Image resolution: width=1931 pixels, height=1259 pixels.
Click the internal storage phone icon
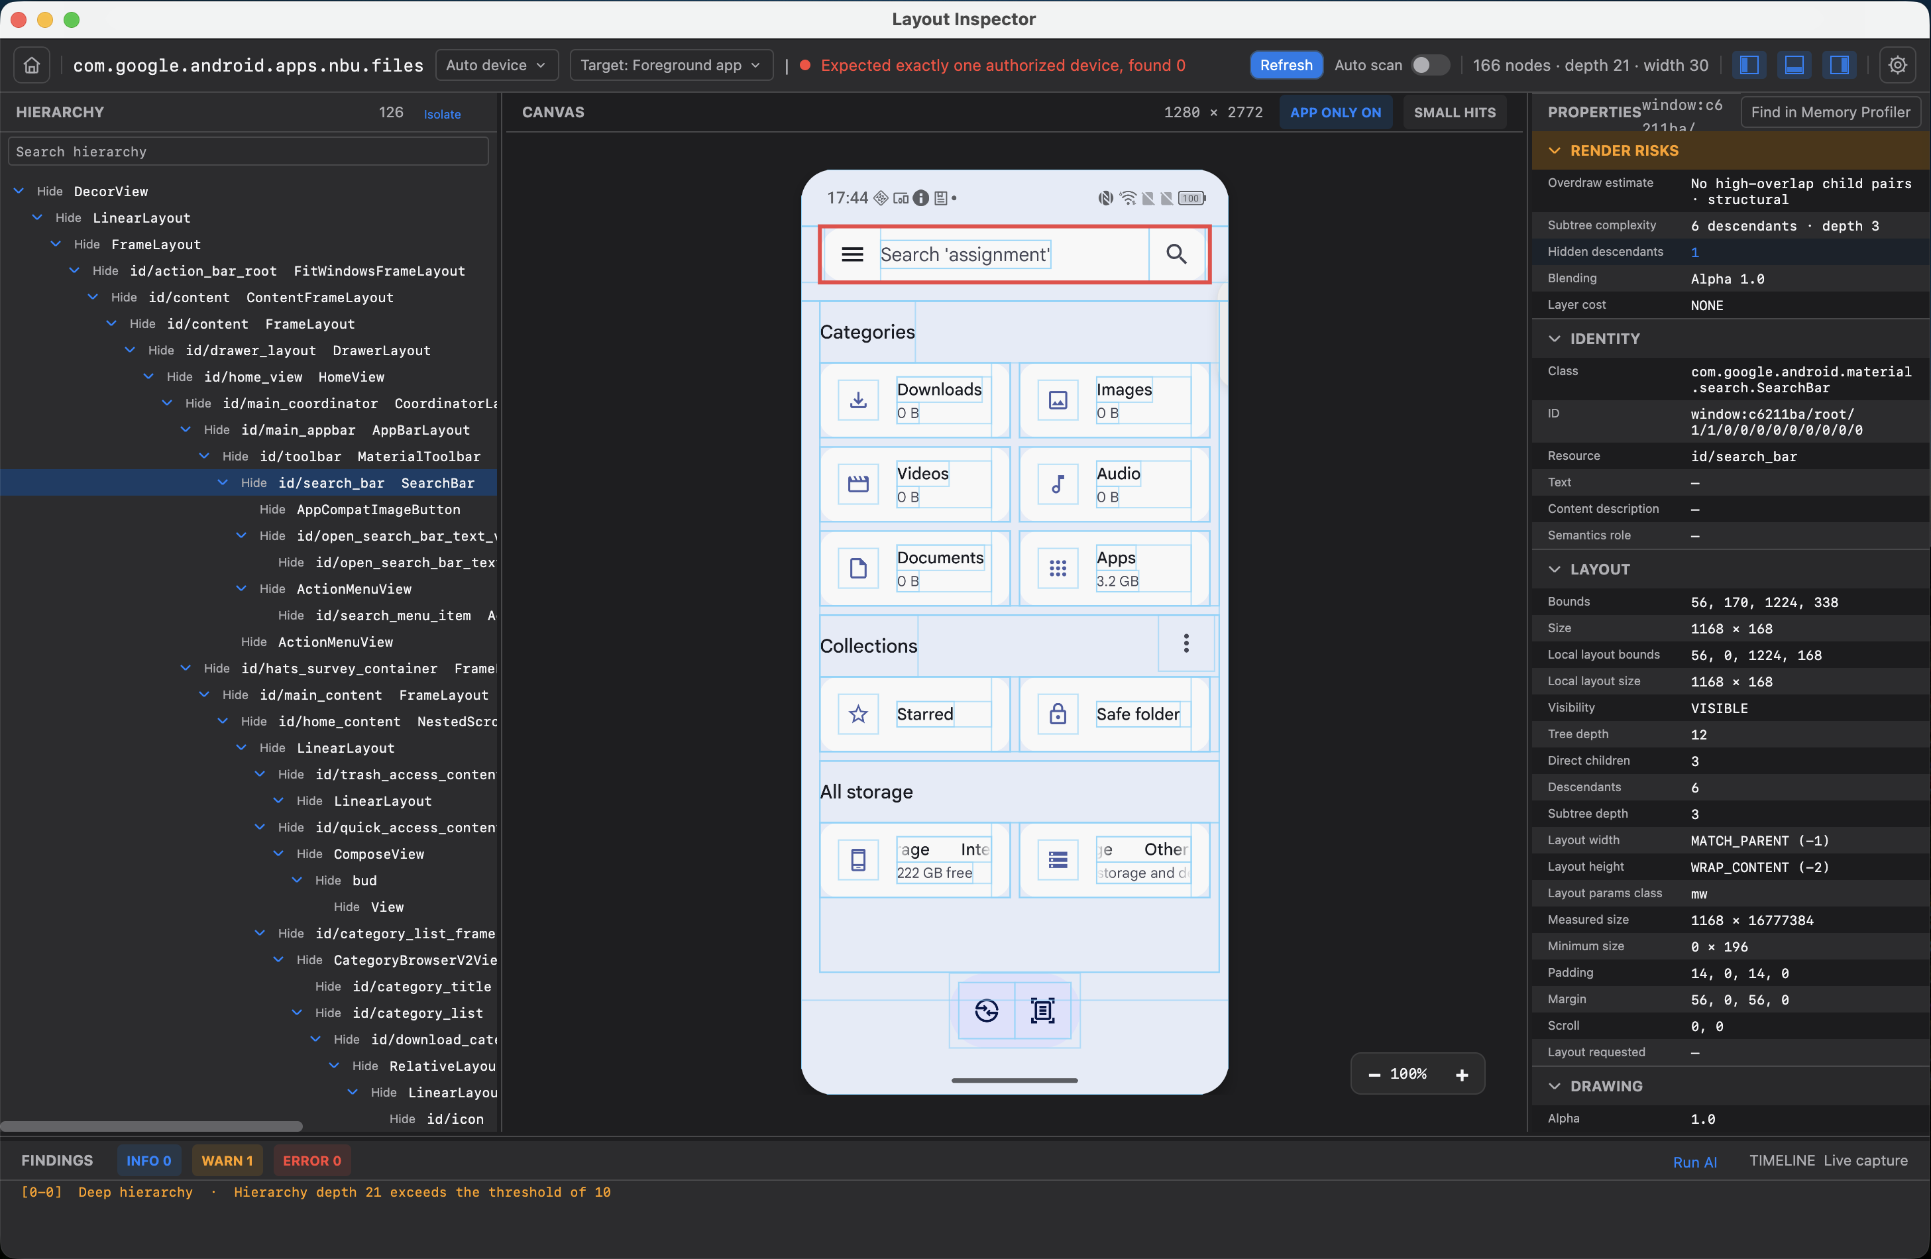click(x=858, y=860)
